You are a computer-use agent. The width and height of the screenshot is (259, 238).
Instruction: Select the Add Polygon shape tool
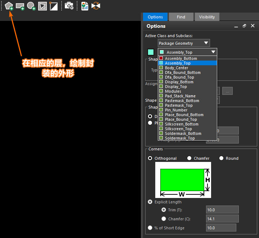(x=9, y=6)
